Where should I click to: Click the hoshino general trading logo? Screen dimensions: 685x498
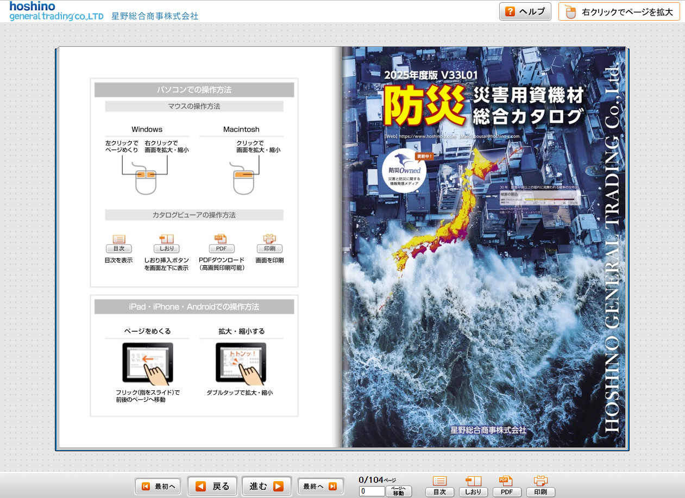tap(56, 11)
